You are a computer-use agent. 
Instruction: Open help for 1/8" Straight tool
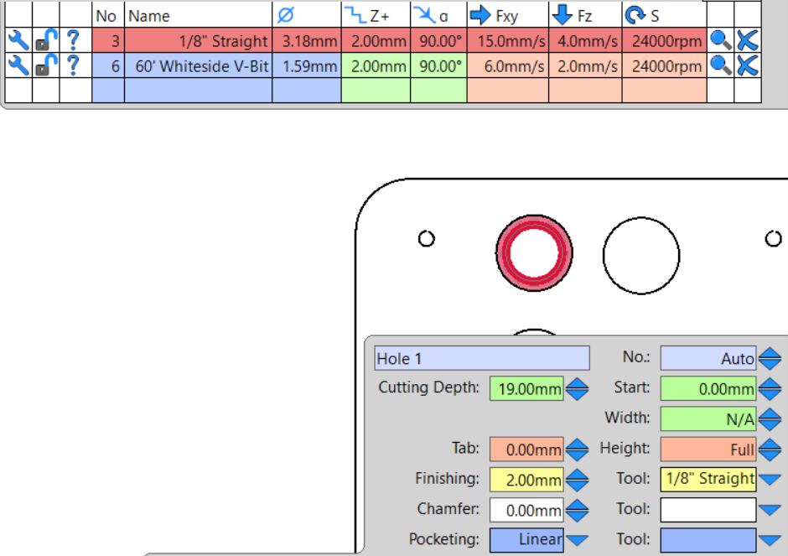coord(74,39)
